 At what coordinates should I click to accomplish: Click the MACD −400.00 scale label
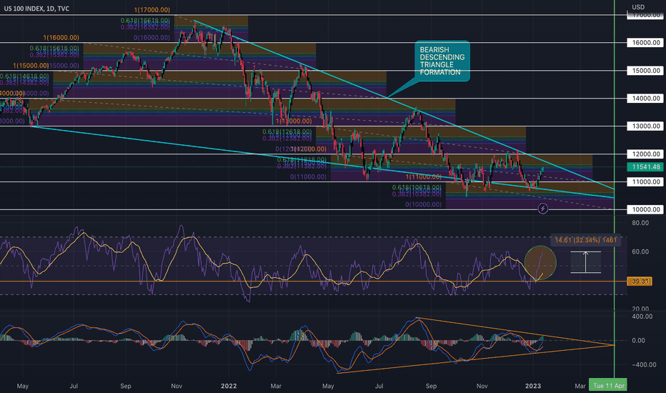(642, 364)
